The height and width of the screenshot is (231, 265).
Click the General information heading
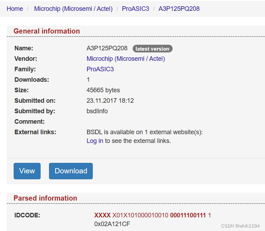47,31
